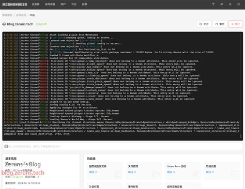
Task: Click the layout edit pencil icon in header
Action: 222,4
